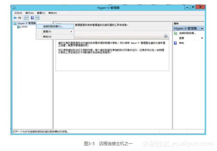Open the 文件(F) menu
Image resolution: width=217 pixels, height=151 pixels.
[18, 13]
